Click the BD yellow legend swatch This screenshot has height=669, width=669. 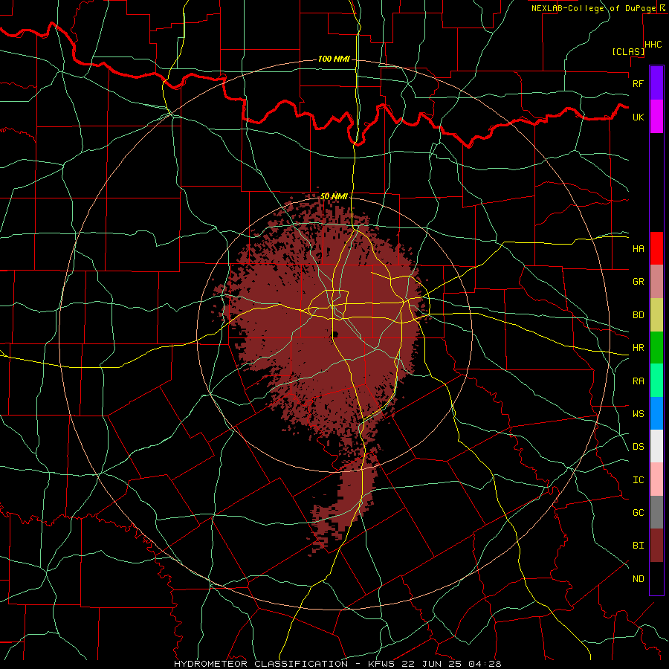[x=656, y=314]
